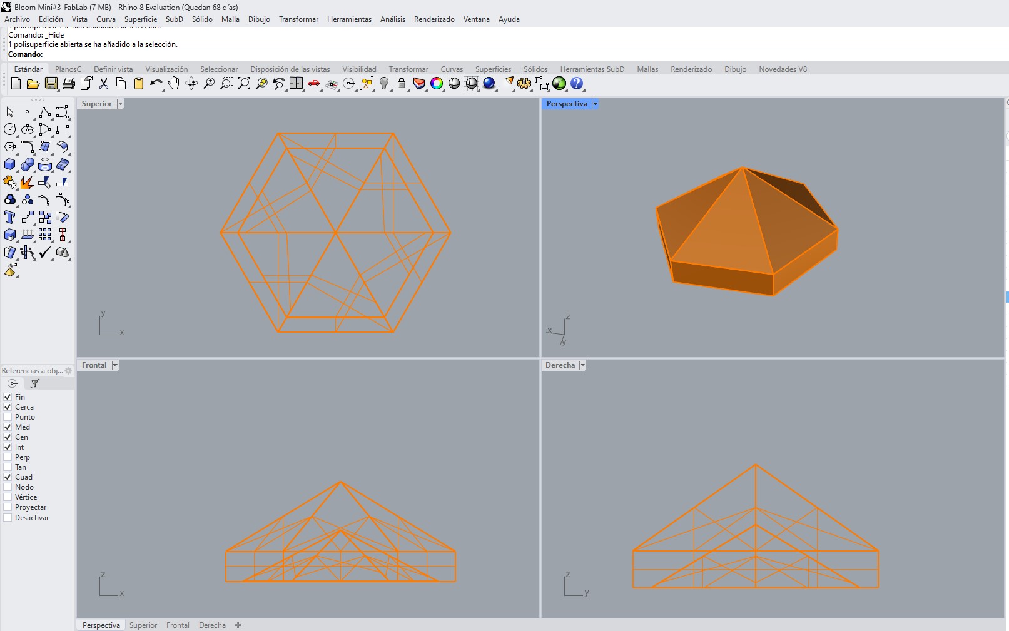Image resolution: width=1009 pixels, height=631 pixels.
Task: Select the Pan view tool
Action: click(174, 83)
